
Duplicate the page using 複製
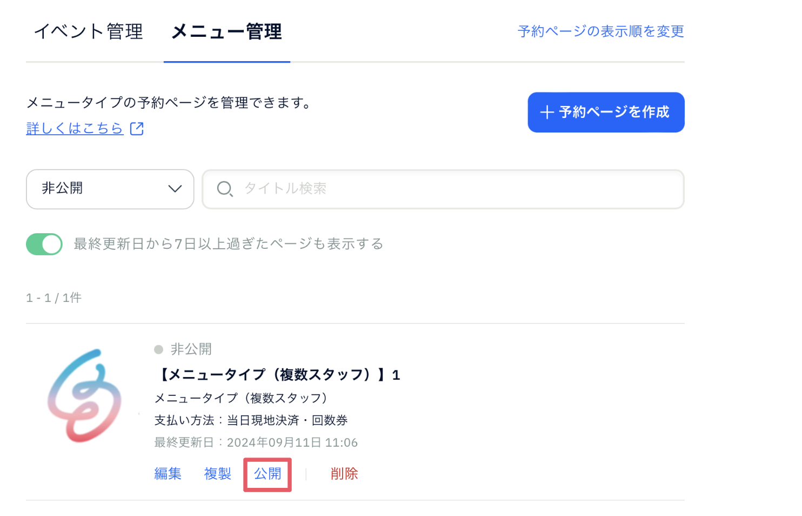(x=218, y=474)
